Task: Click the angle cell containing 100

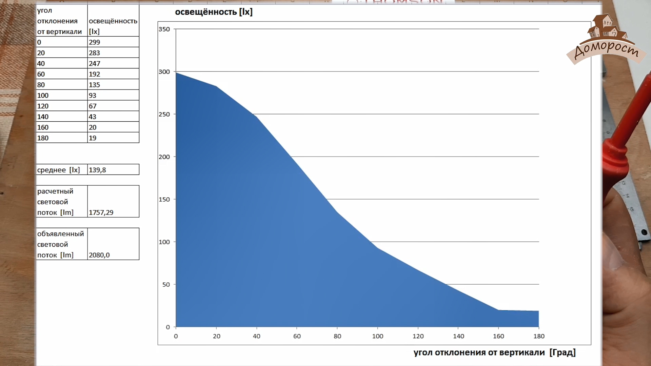Action: (x=61, y=95)
